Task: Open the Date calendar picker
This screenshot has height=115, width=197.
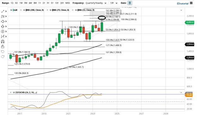Action: tap(130, 3)
